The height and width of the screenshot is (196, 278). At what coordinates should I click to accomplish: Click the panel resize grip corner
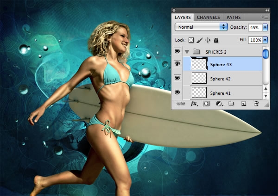(267, 105)
